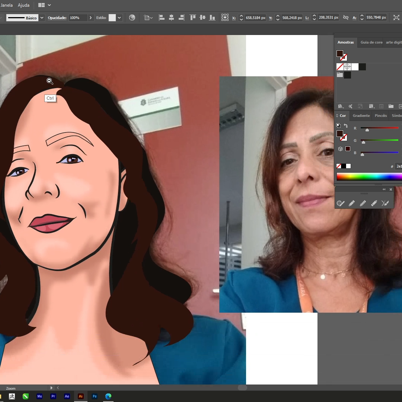This screenshot has width=402, height=402.
Task: Click the X position input field
Action: pyautogui.click(x=255, y=18)
